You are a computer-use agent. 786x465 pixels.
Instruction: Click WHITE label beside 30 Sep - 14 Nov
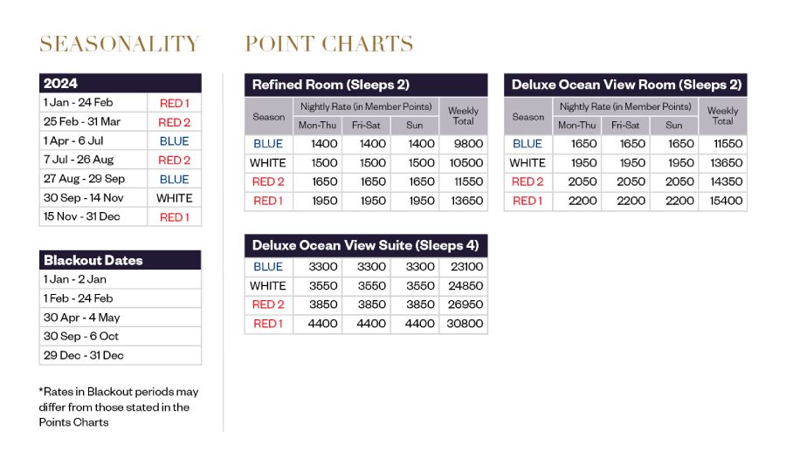[174, 198]
